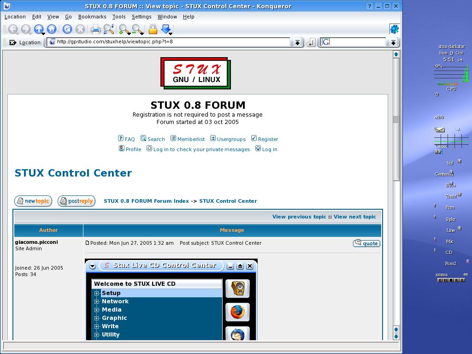The height and width of the screenshot is (354, 472).
Task: Click the quote button
Action: click(x=366, y=243)
